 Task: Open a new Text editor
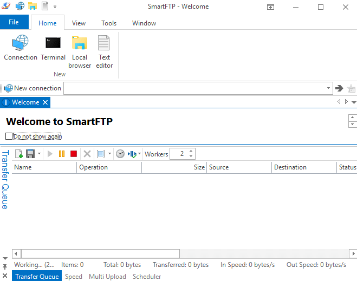[x=104, y=52]
